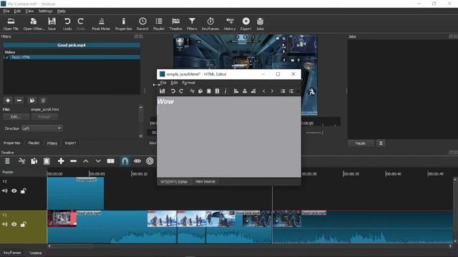458x257 pixels.
Task: Open the Recent files panel
Action: [142, 24]
